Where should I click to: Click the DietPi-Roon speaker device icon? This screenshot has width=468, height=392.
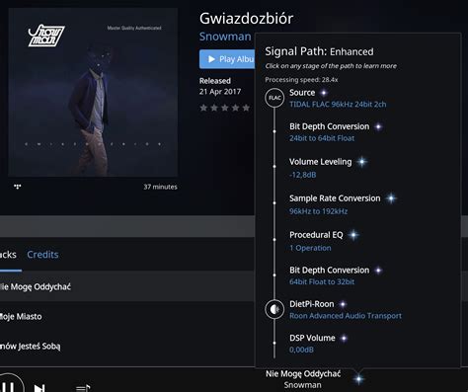click(274, 309)
